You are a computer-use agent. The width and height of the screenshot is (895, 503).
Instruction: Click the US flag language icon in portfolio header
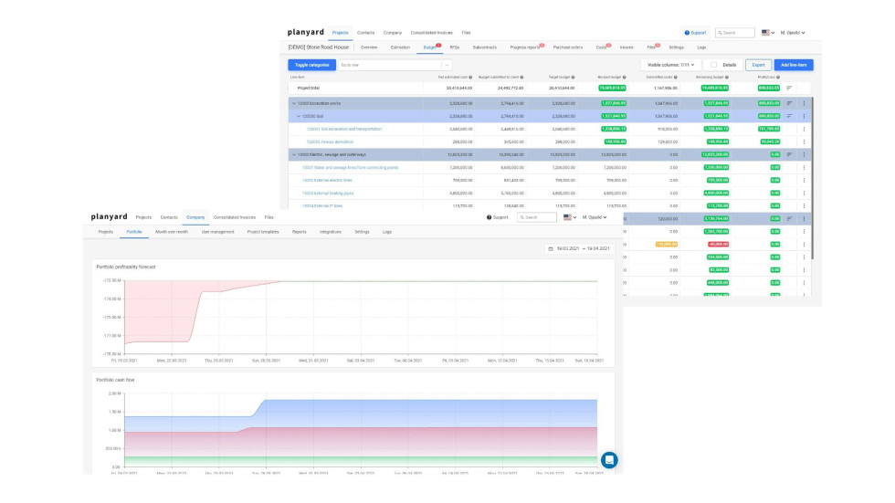coord(569,217)
